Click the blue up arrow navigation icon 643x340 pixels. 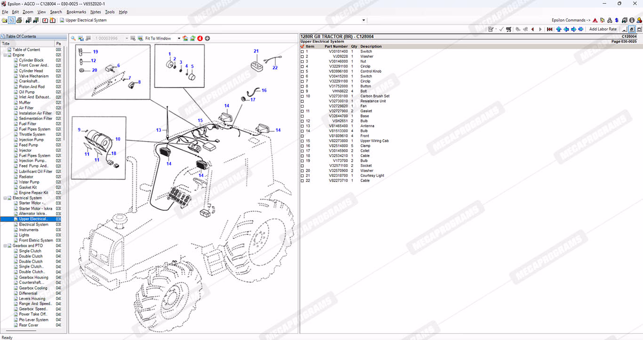pyautogui.click(x=559, y=29)
